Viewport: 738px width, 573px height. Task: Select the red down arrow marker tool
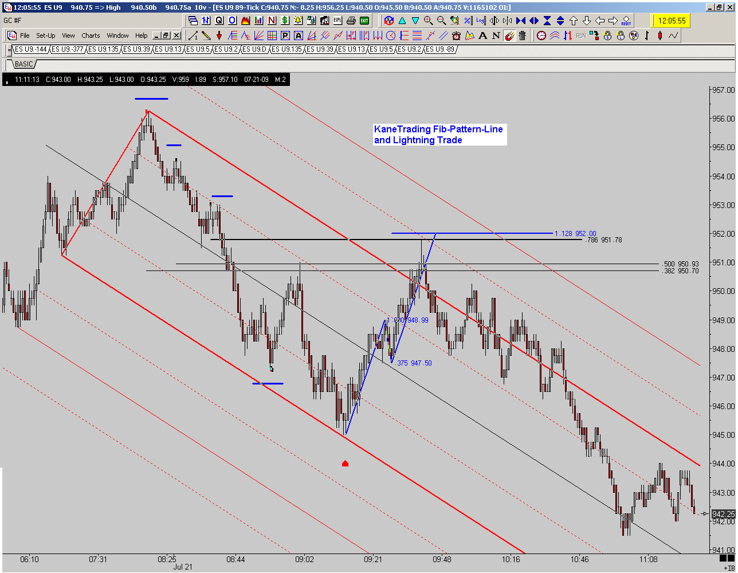click(x=219, y=36)
